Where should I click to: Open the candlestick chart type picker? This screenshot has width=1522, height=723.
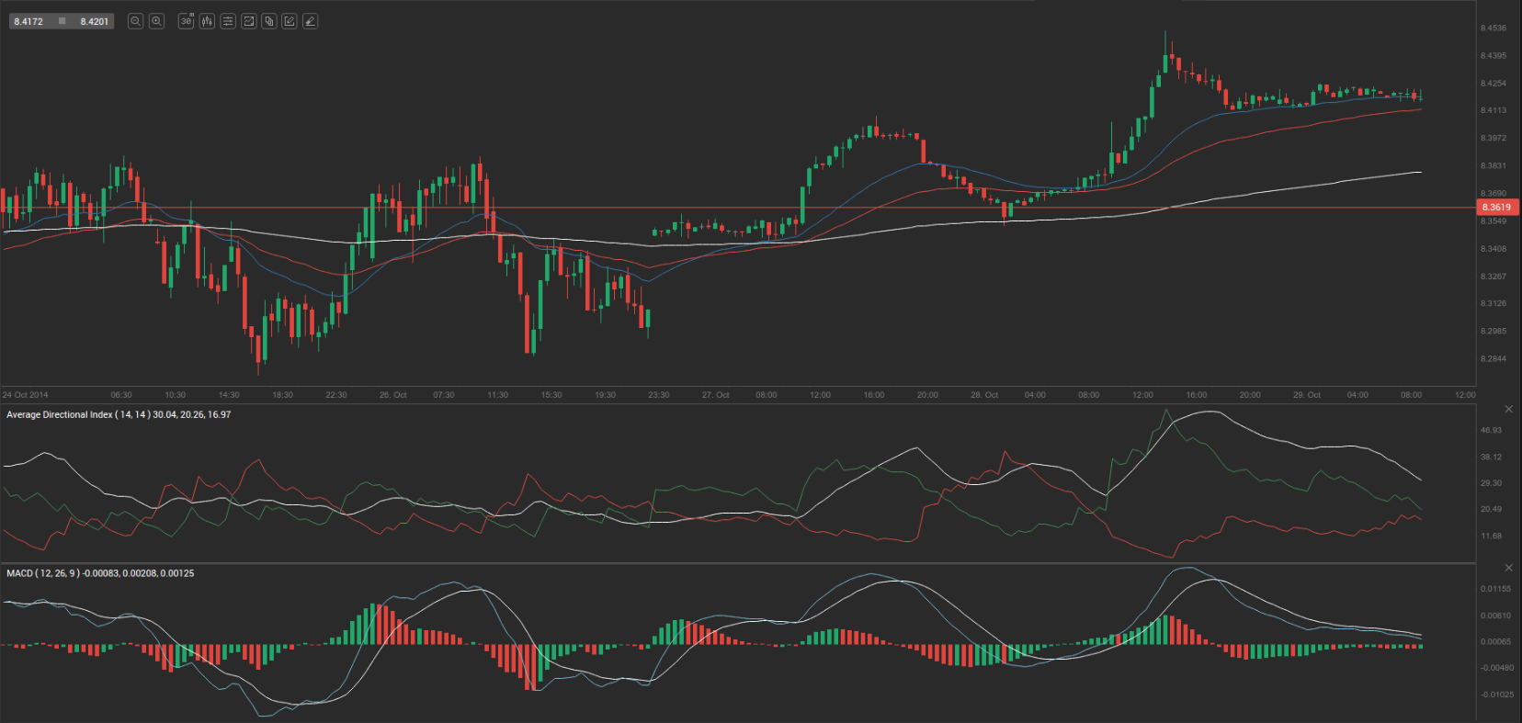(x=207, y=21)
